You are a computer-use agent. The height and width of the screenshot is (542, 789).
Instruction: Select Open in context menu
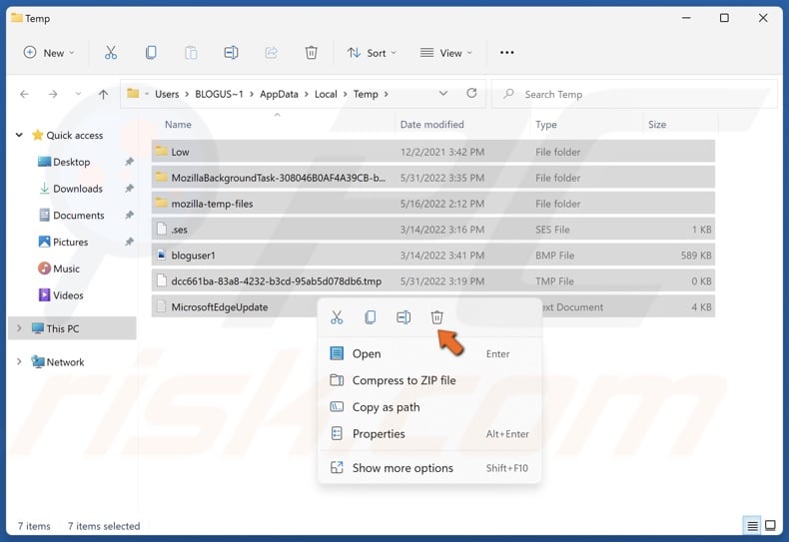click(x=429, y=353)
